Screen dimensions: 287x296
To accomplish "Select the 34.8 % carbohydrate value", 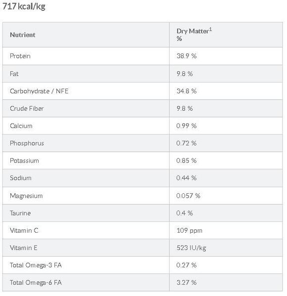I will [187, 91].
